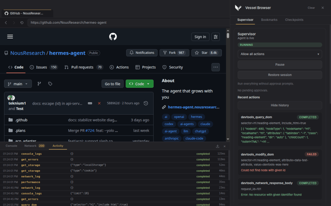
Task: Open the GitHub hamburger menu
Action: pyautogui.click(x=10, y=37)
